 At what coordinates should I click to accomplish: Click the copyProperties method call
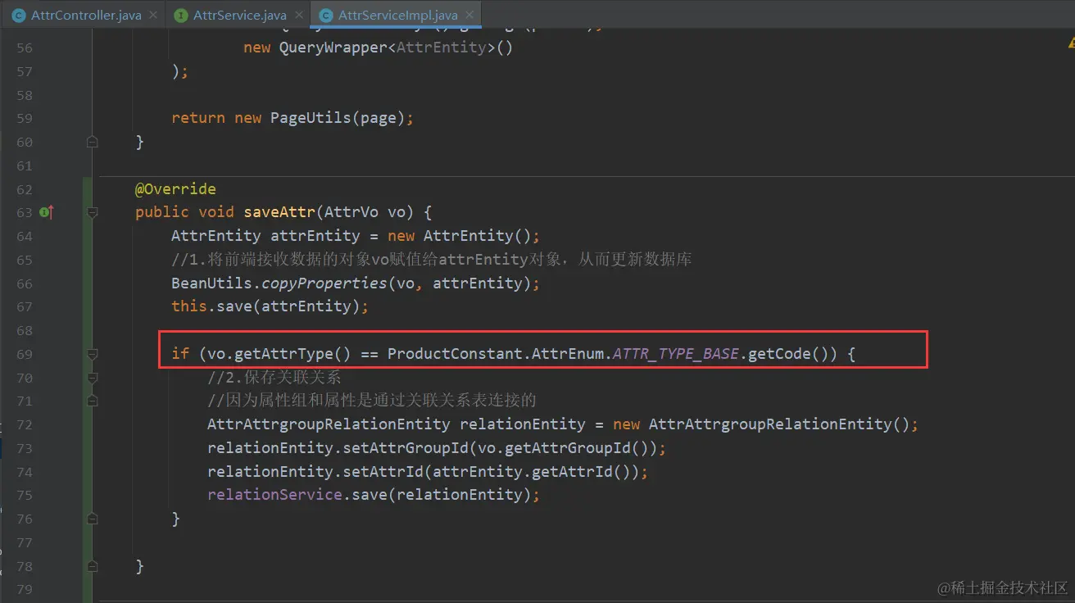click(324, 283)
